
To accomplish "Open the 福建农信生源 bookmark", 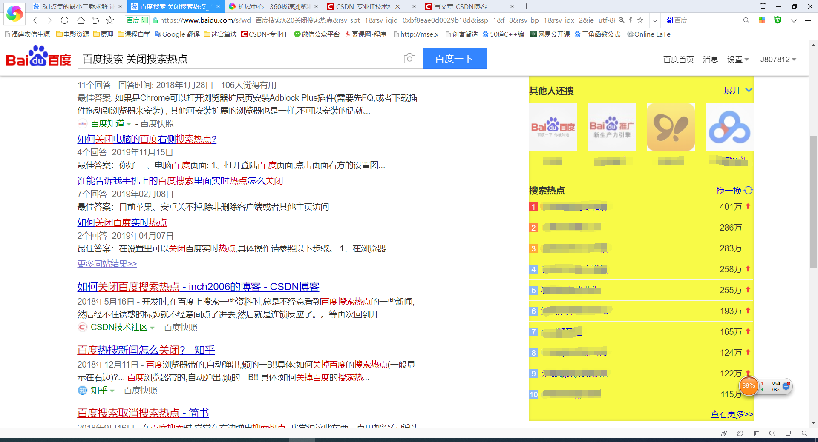I will point(27,34).
